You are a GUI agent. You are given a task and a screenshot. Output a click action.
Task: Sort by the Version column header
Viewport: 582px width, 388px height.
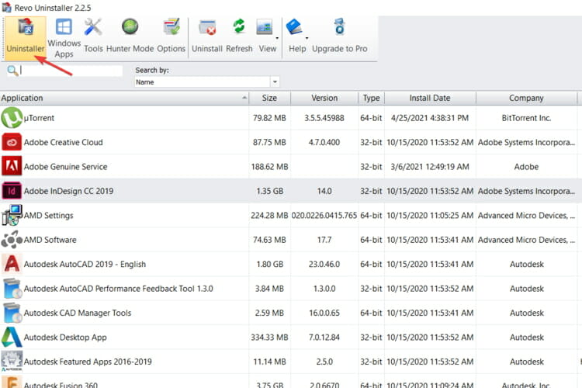(324, 98)
